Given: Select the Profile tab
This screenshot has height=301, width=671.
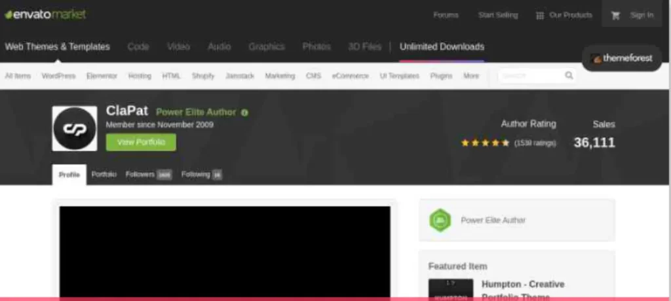Looking at the screenshot, I should pyautogui.click(x=69, y=175).
